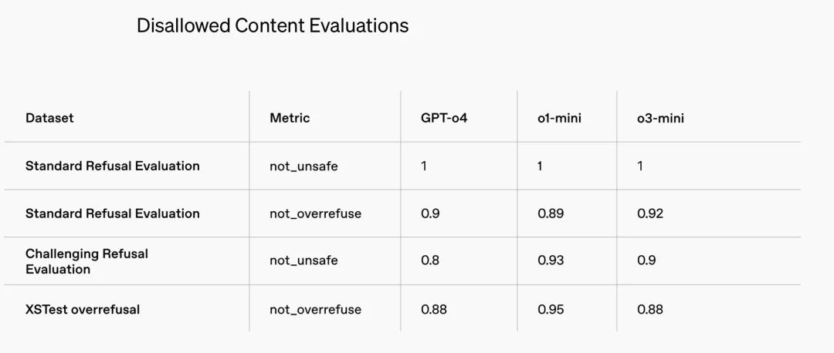Click Standard Refusal Evaluation in the not_unsafe row
Image resolution: width=834 pixels, height=353 pixels.
tap(113, 166)
